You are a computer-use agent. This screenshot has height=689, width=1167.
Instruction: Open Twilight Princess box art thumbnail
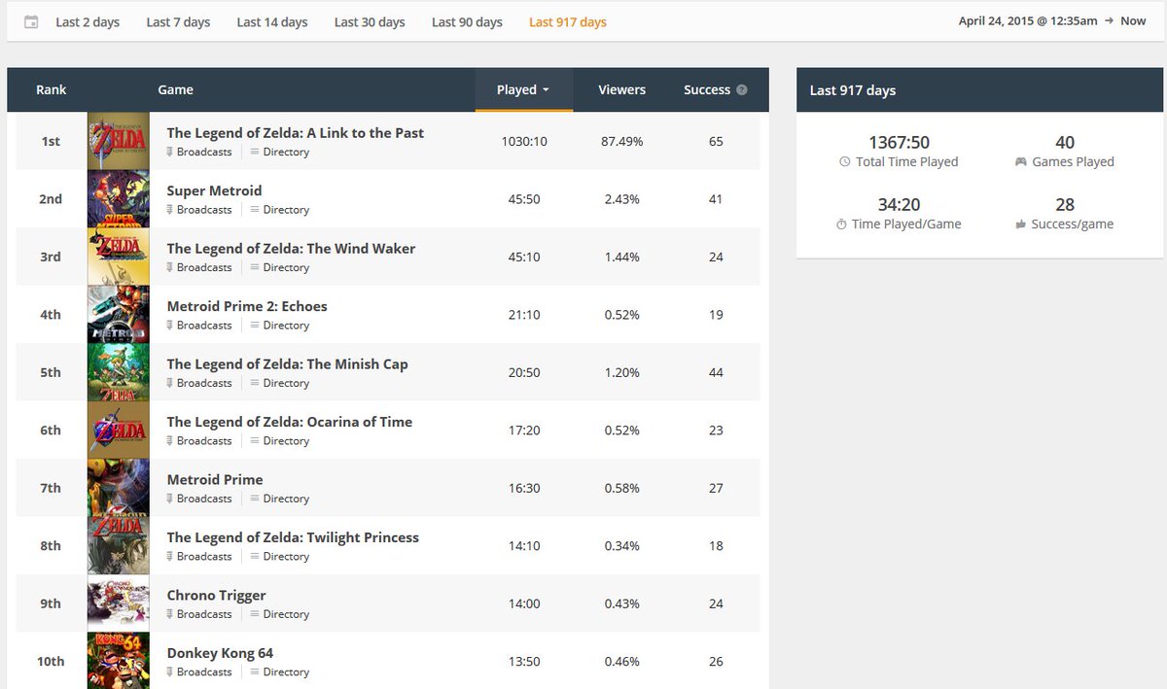[119, 546]
